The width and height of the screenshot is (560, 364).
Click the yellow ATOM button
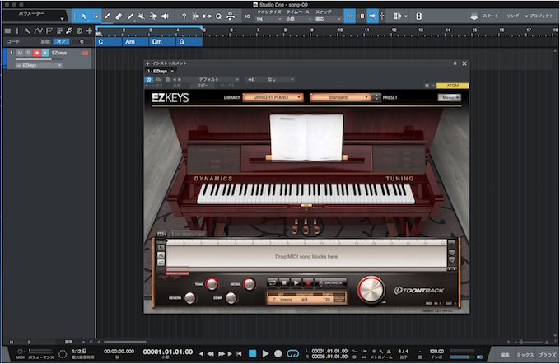[452, 86]
